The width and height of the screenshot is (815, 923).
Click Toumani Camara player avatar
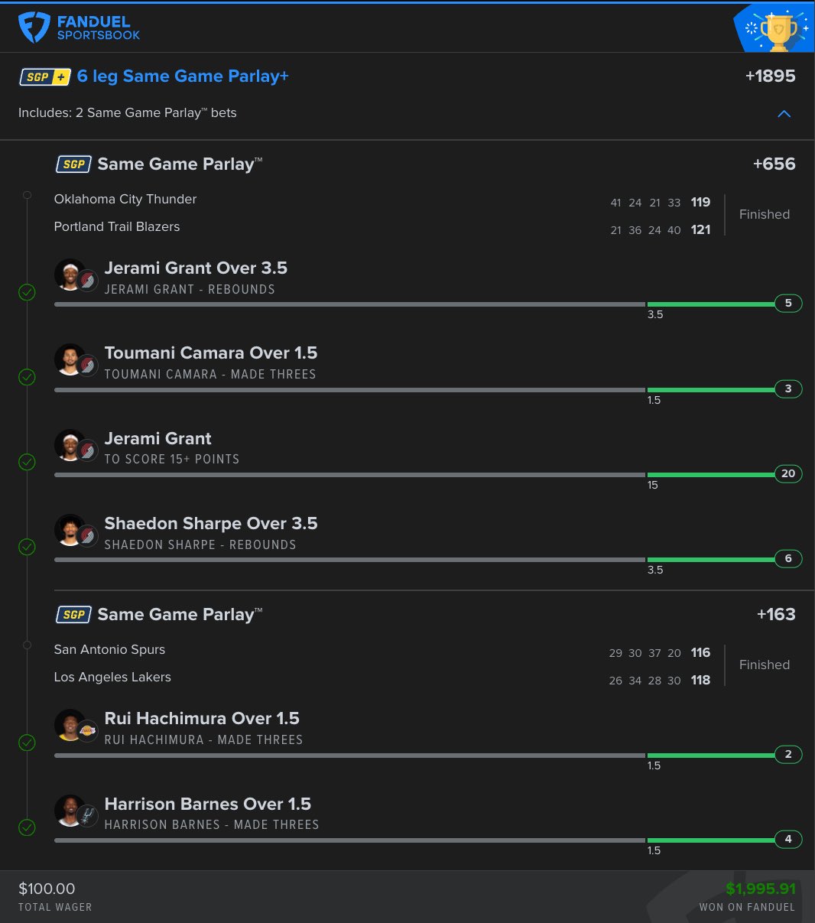[70, 359]
